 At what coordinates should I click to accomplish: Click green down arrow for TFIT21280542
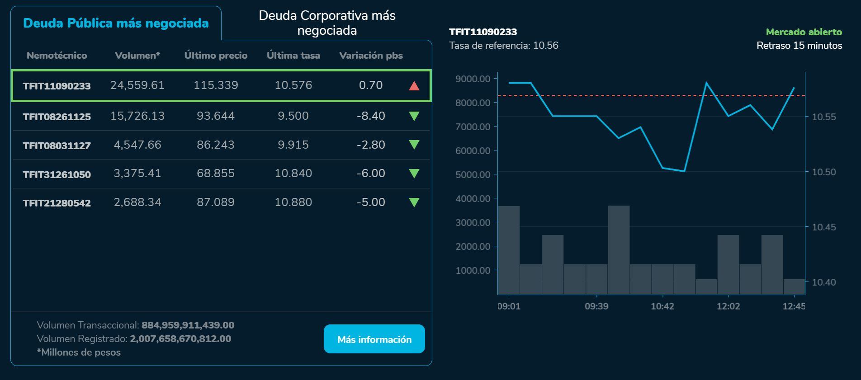pos(414,202)
